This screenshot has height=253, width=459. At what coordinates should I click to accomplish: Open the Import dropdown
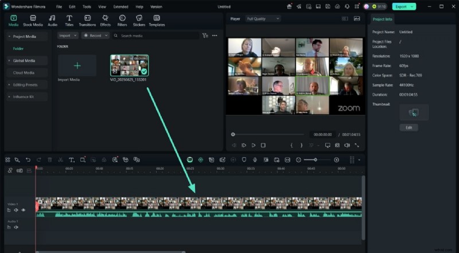[x=68, y=36]
